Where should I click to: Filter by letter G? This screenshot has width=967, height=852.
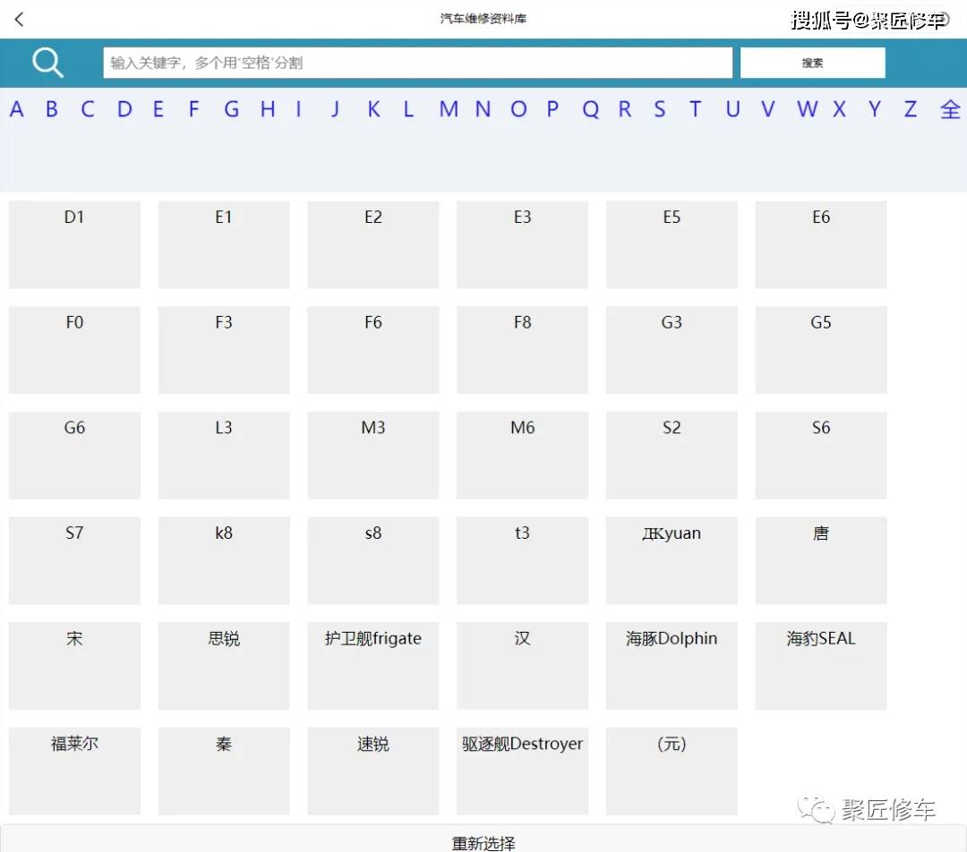pyautogui.click(x=231, y=109)
